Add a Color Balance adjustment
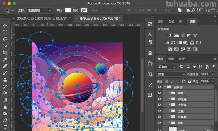 [173, 42]
